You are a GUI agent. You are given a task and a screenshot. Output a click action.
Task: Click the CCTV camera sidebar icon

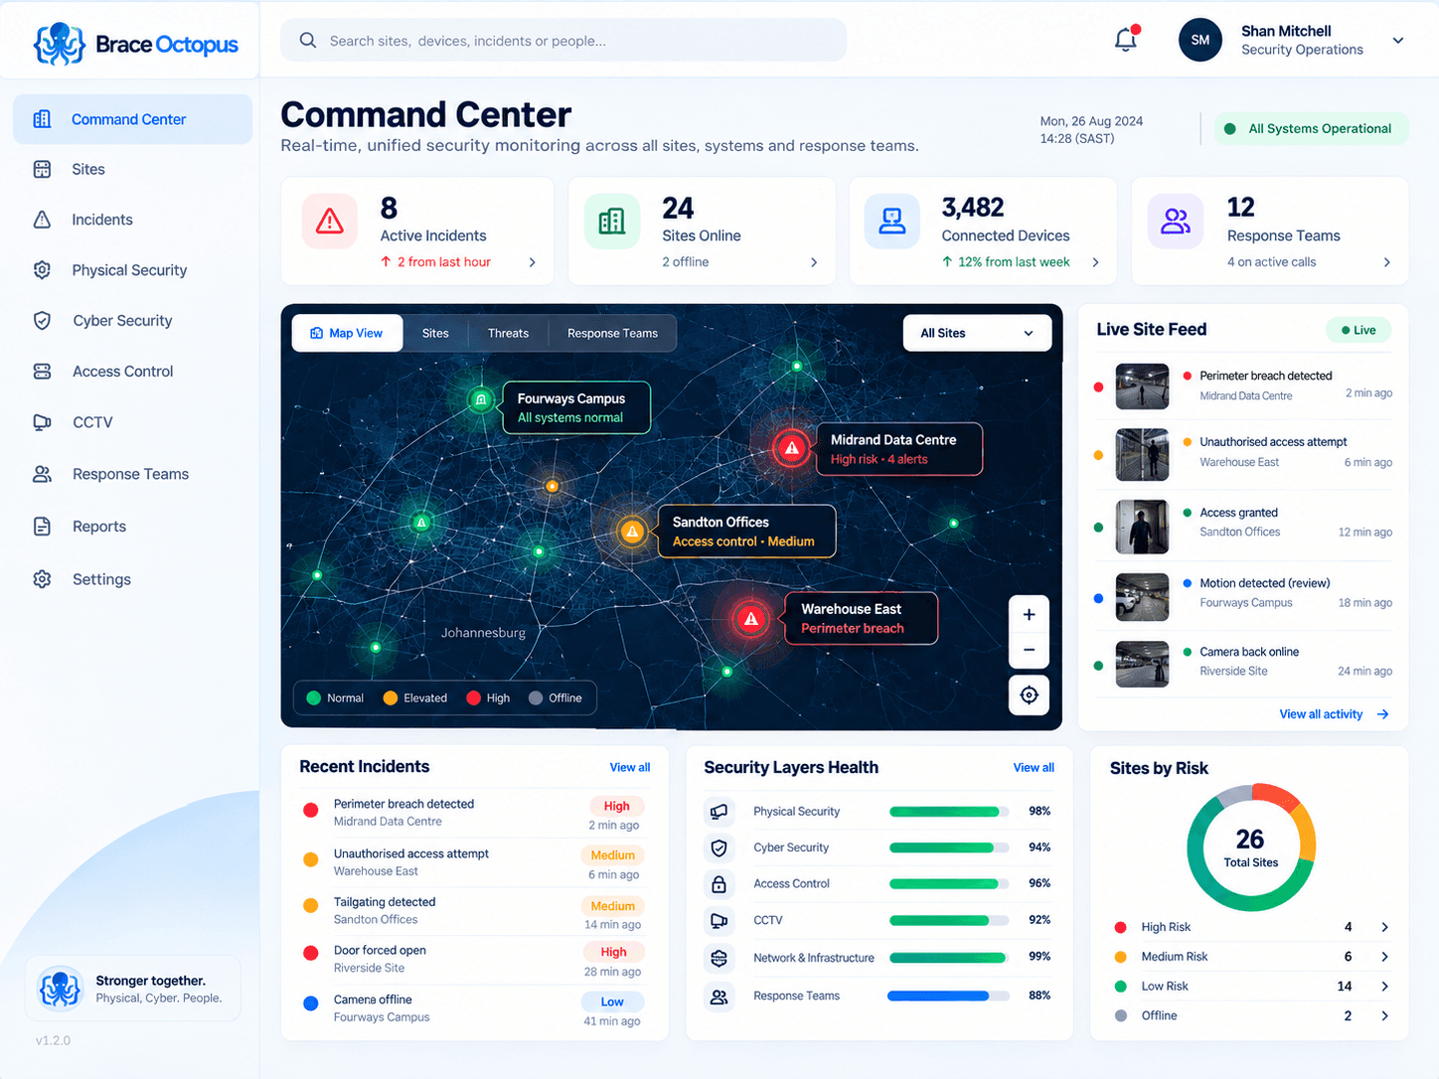click(x=42, y=422)
